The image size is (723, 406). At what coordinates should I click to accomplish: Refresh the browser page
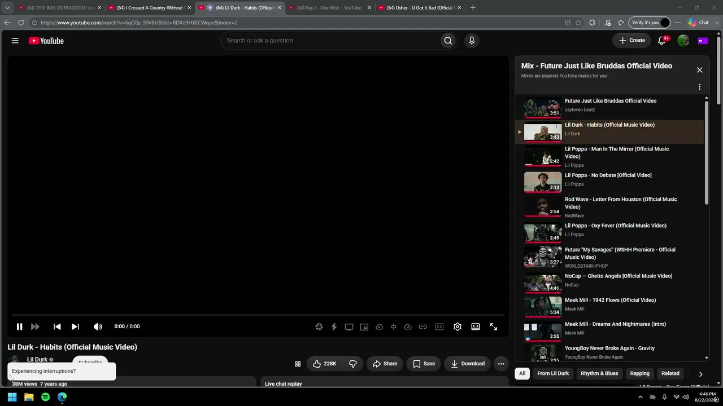pyautogui.click(x=21, y=23)
